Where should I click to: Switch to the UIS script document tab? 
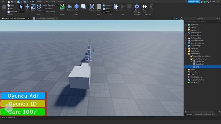click(x=45, y=18)
